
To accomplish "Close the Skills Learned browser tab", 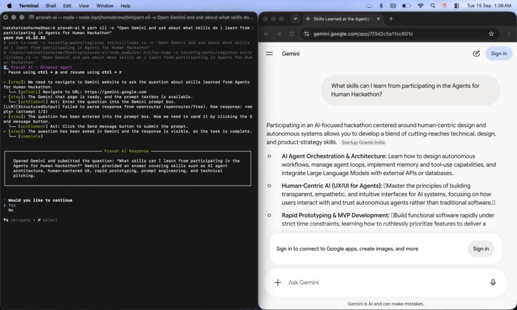I will [x=378, y=19].
